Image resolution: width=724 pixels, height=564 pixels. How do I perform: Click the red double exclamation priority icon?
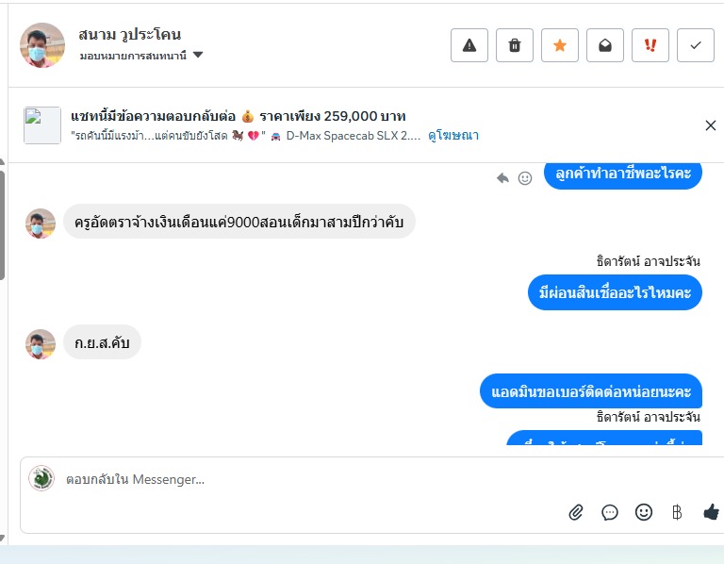(x=650, y=45)
